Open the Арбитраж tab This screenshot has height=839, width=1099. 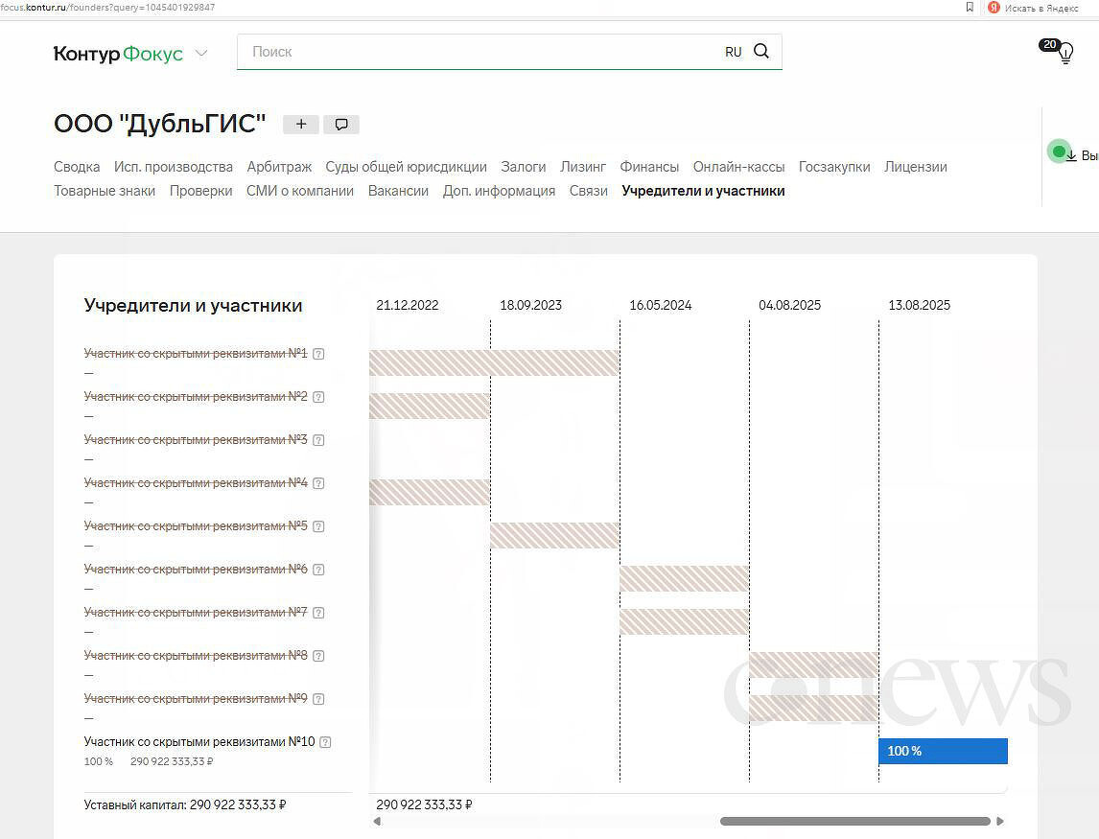(x=279, y=167)
